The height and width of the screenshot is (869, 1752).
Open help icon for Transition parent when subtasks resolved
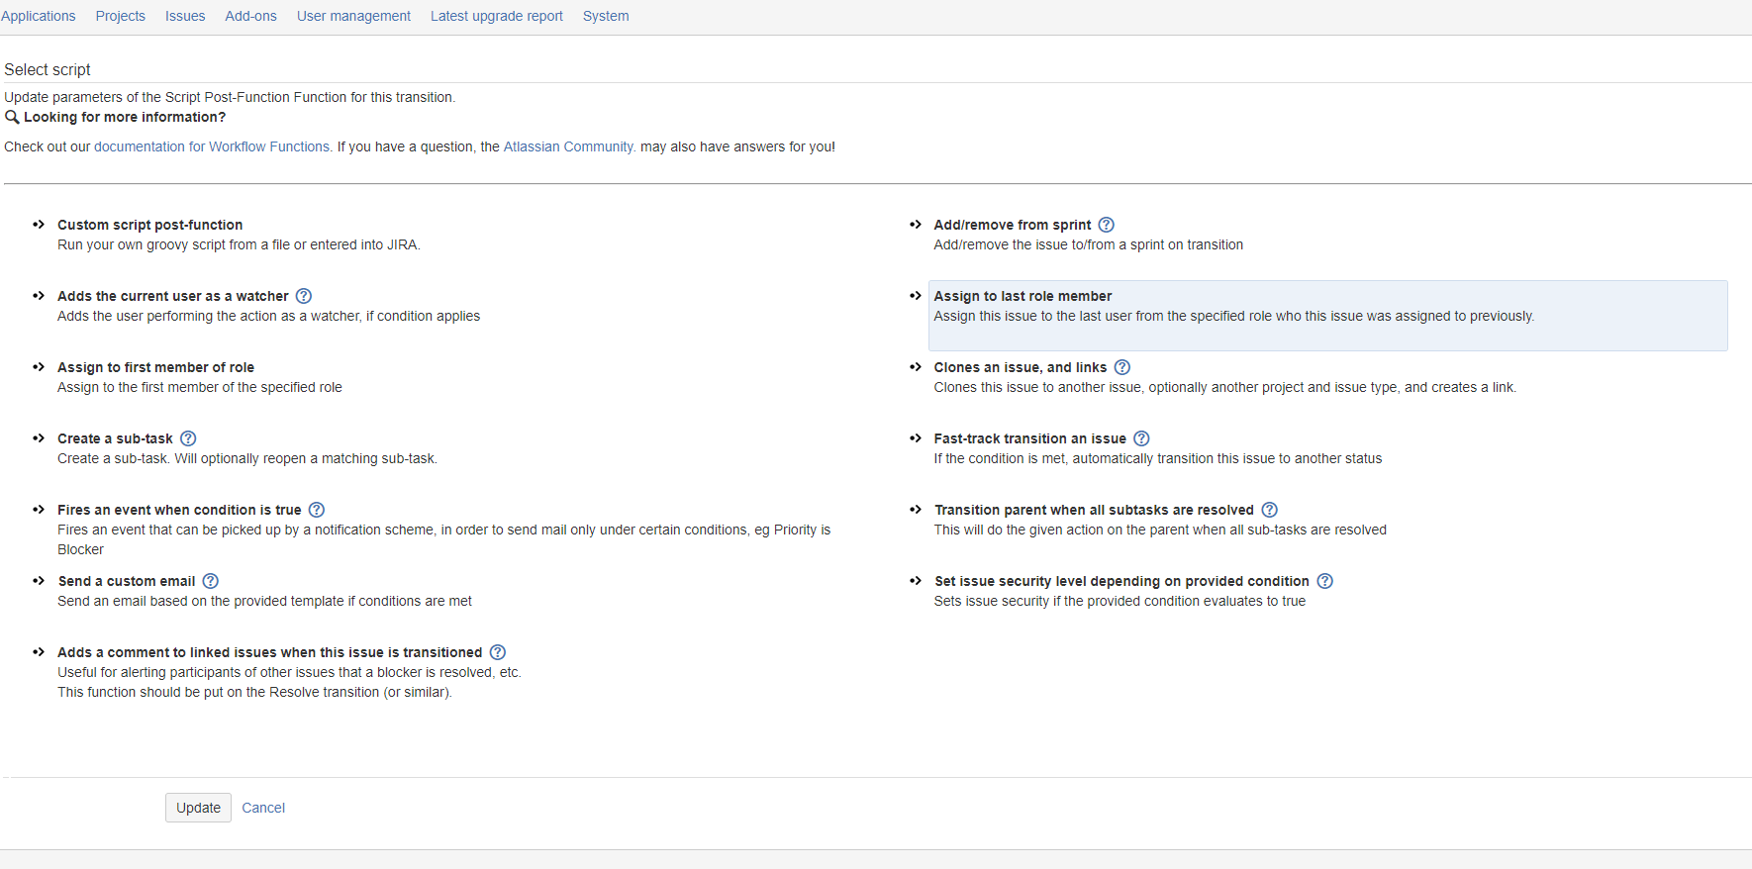coord(1270,510)
